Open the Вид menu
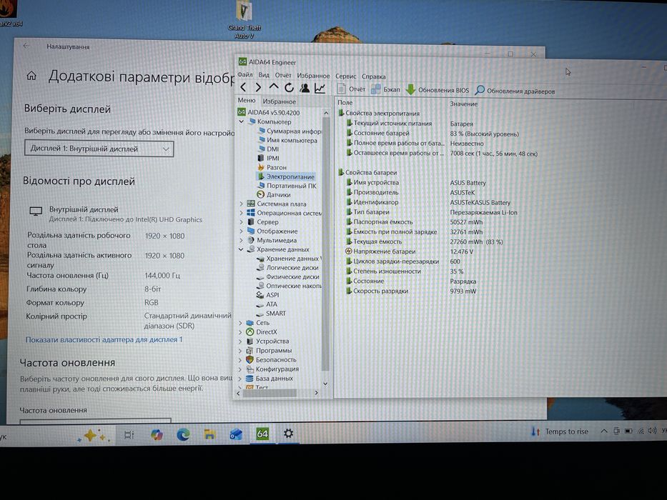The width and height of the screenshot is (667, 500). click(264, 75)
